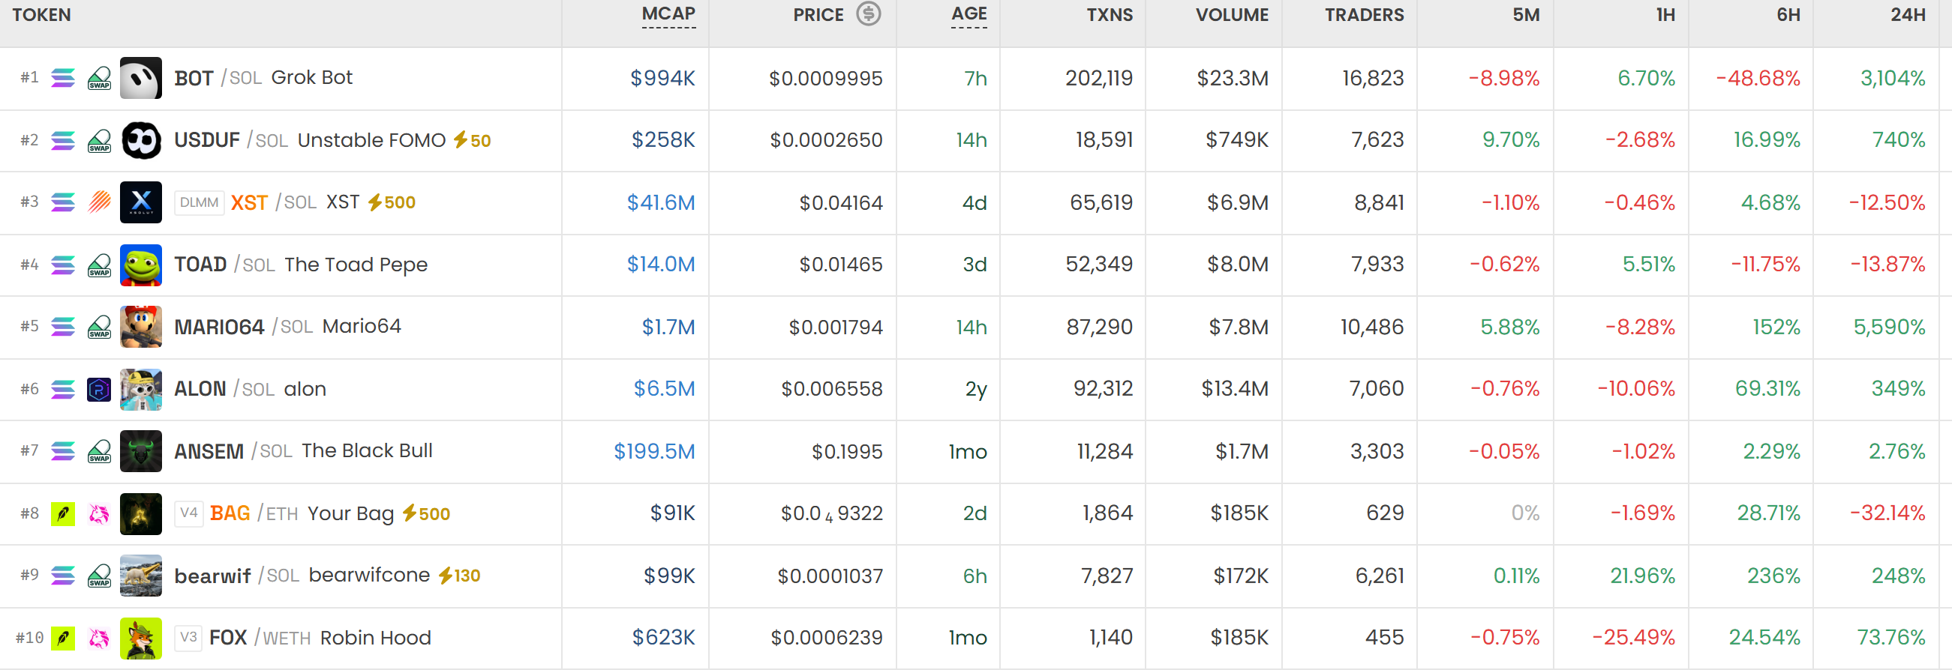
Task: Open the Your Bag token thumbnail
Action: 141,514
